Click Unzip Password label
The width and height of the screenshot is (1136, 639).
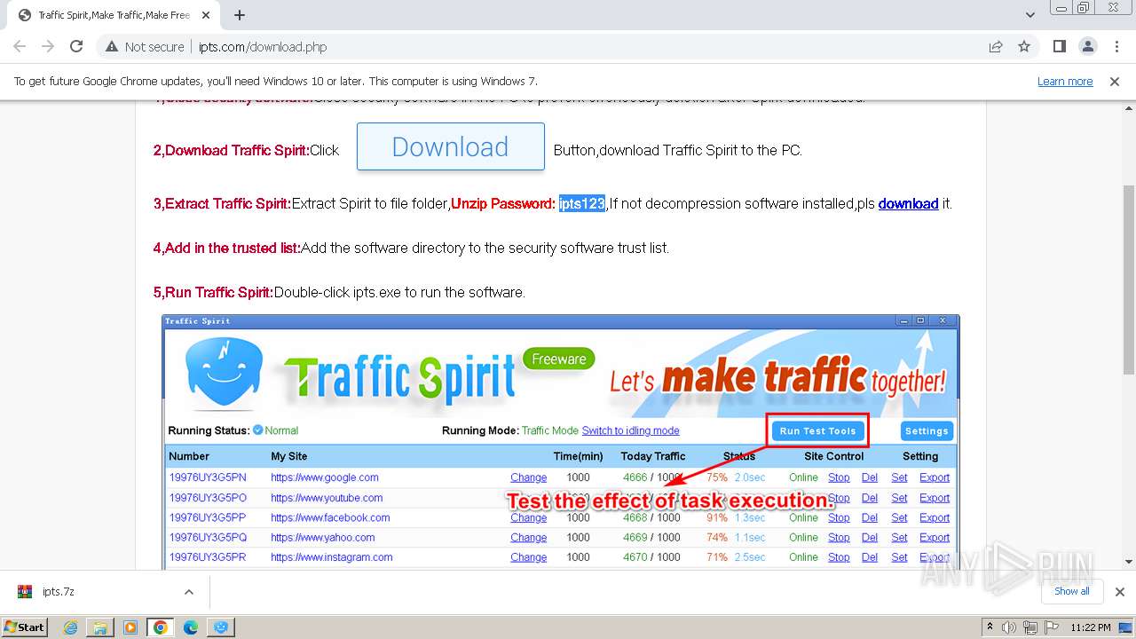click(x=503, y=203)
